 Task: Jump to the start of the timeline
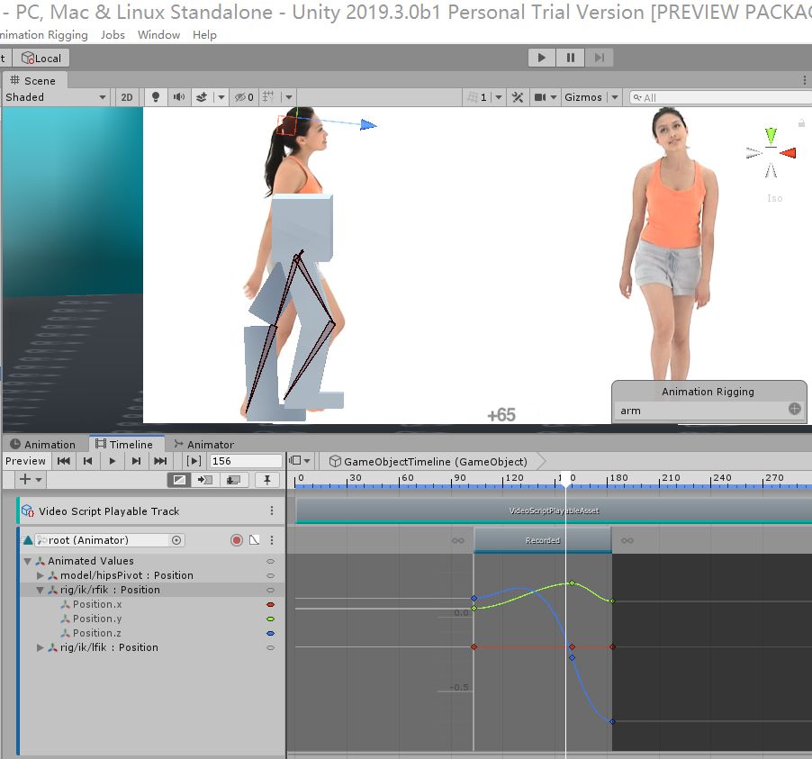click(64, 461)
